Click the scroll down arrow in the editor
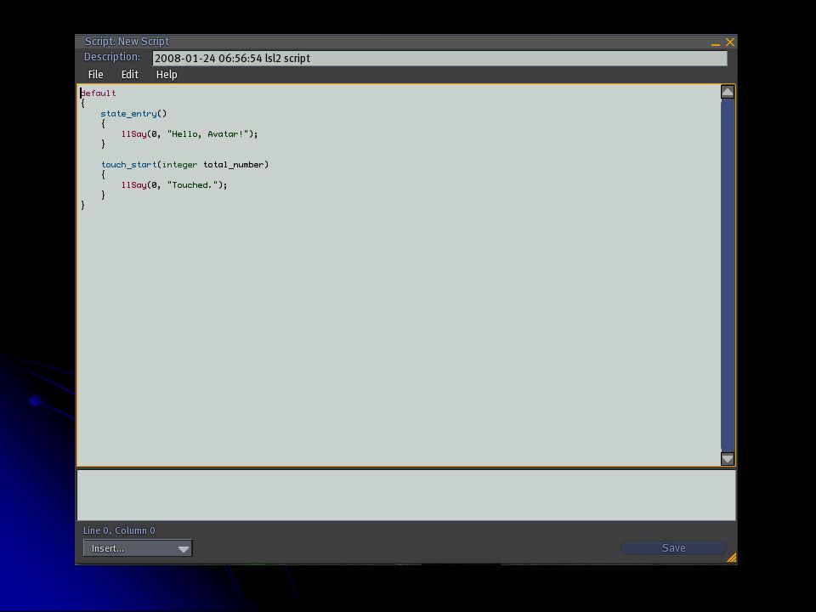The height and width of the screenshot is (612, 816). pos(728,458)
